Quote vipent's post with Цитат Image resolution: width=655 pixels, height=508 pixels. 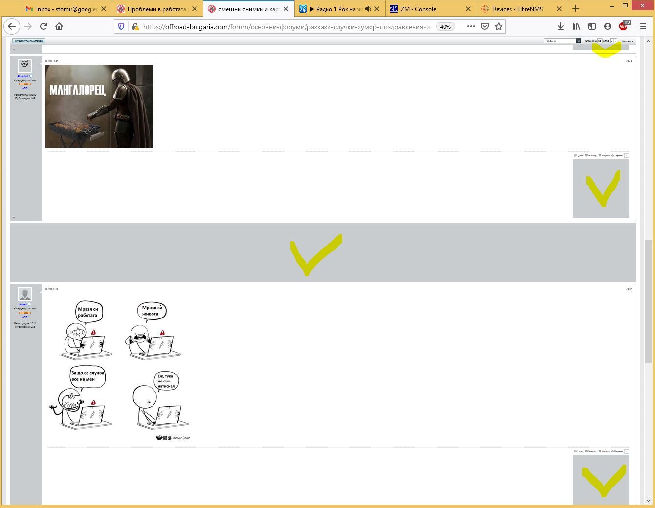pos(579,451)
